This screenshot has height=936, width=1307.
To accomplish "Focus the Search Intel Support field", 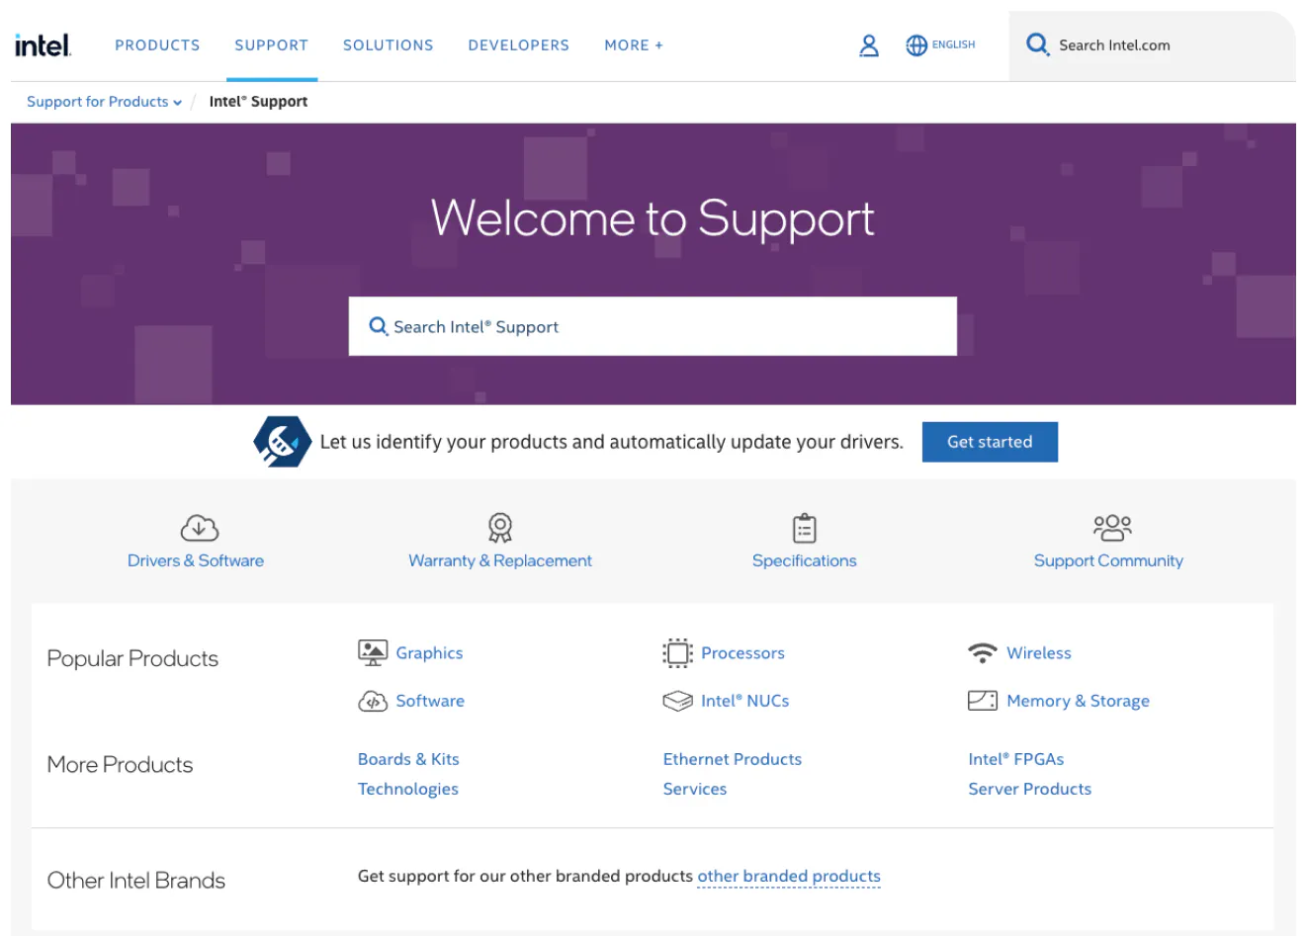I will click(x=653, y=326).
